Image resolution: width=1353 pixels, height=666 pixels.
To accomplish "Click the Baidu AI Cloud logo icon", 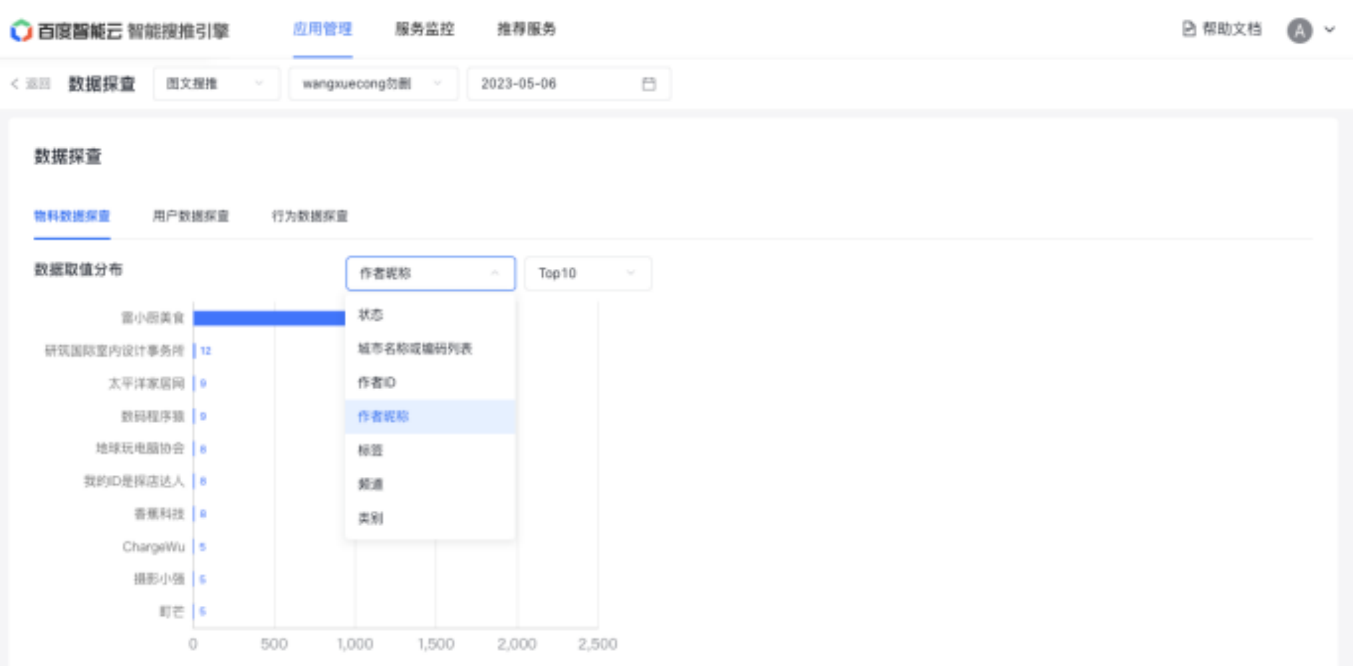I will click(x=22, y=30).
